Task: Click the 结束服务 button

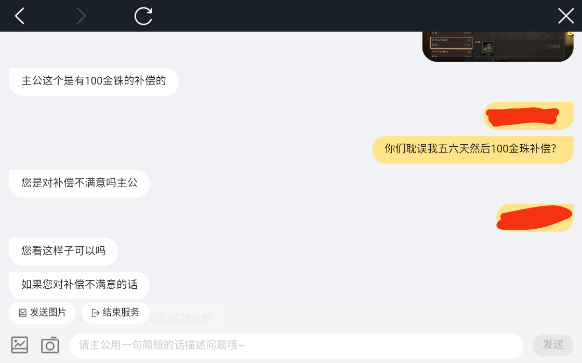Action: pyautogui.click(x=115, y=313)
